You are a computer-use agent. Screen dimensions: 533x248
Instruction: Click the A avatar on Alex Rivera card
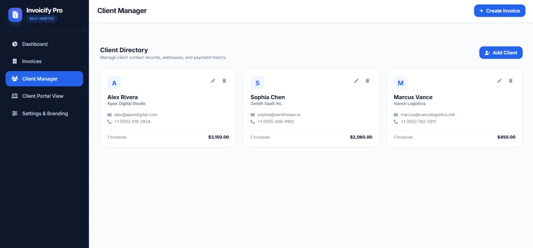[114, 83]
